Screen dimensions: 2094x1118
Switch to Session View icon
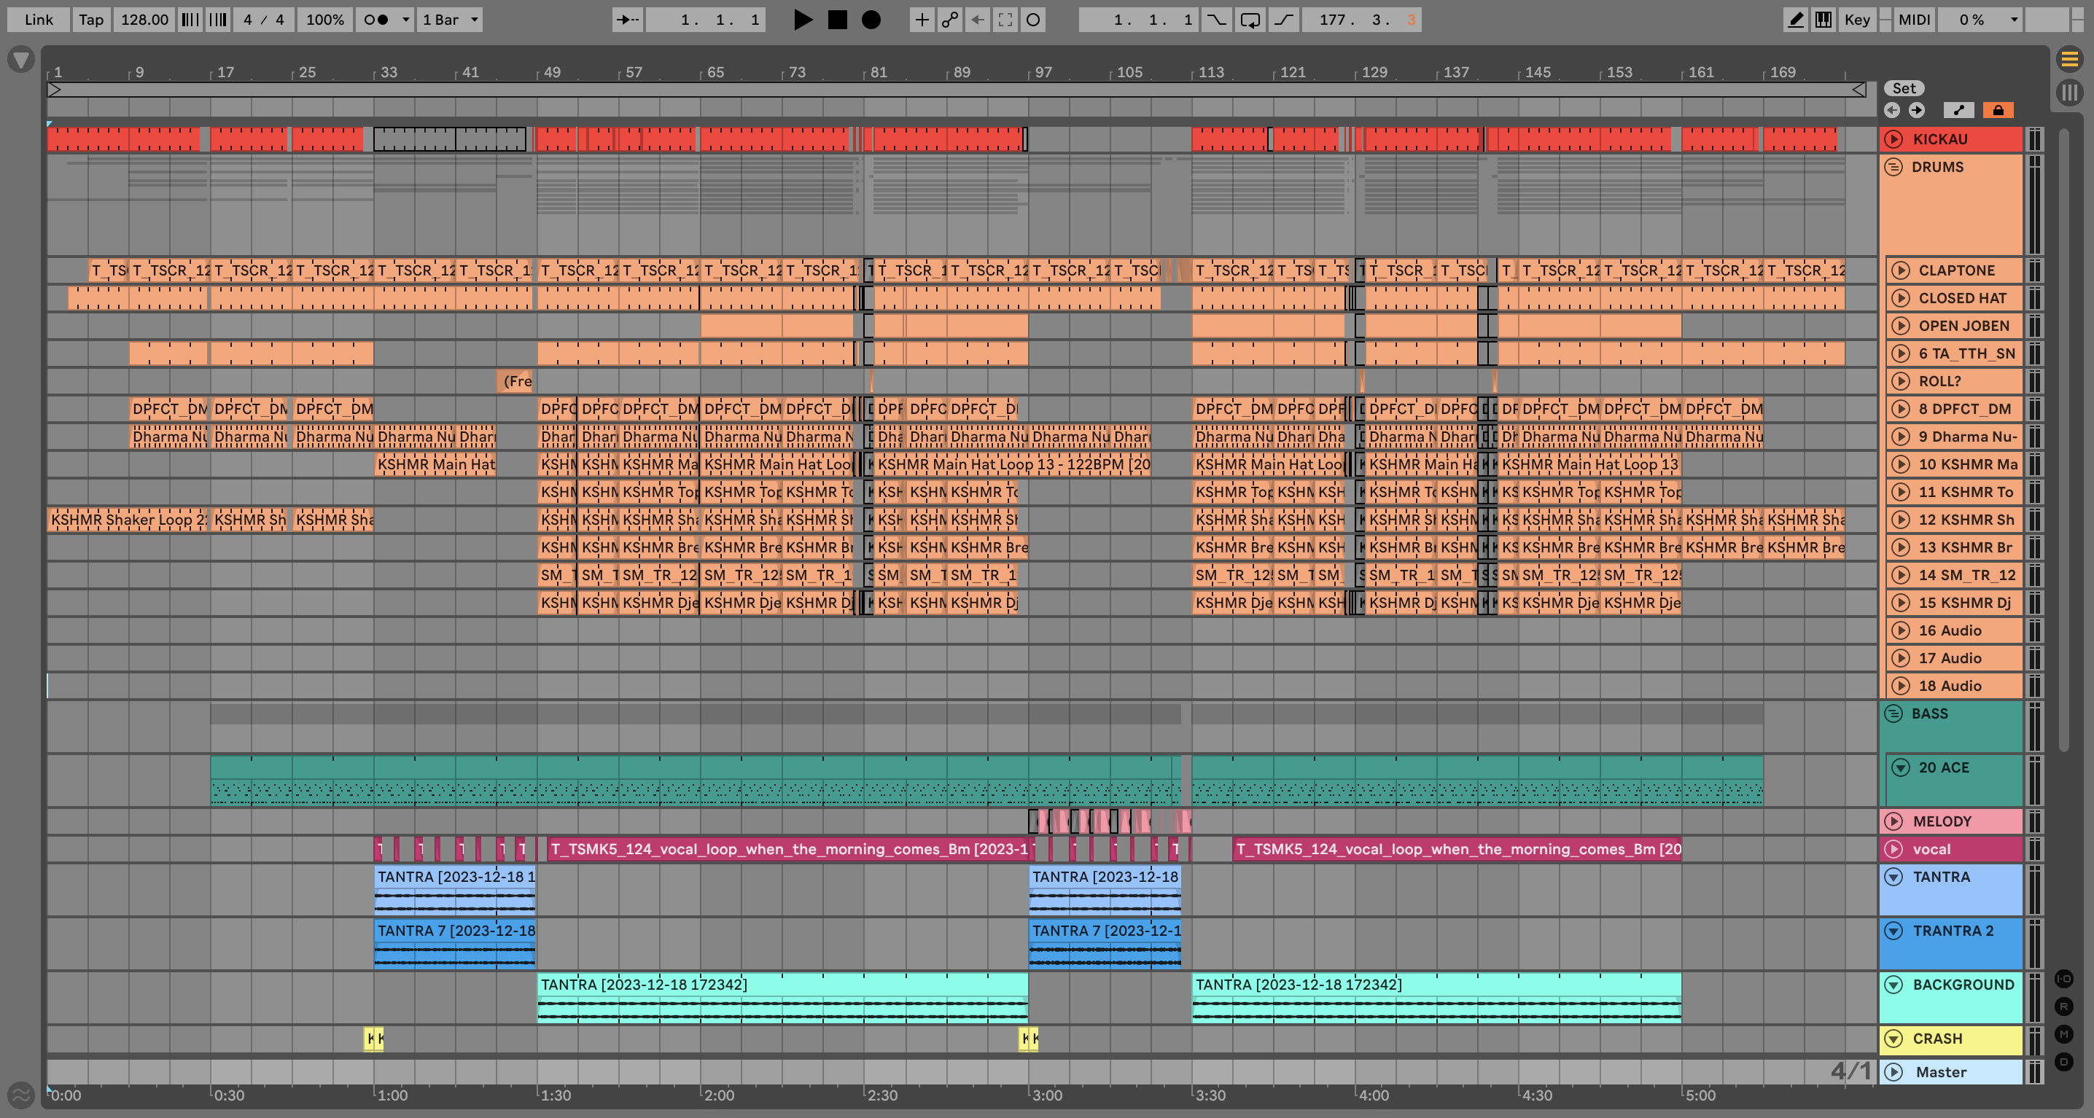[2068, 92]
